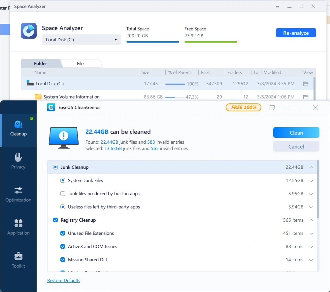Check Junk files produced by built-in apps
330x292 pixels.
pos(63,194)
